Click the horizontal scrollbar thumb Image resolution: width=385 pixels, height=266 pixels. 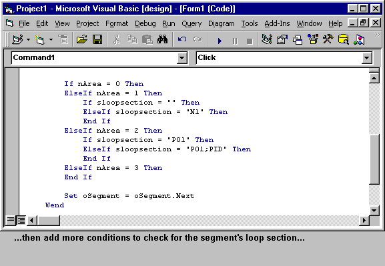click(48, 221)
